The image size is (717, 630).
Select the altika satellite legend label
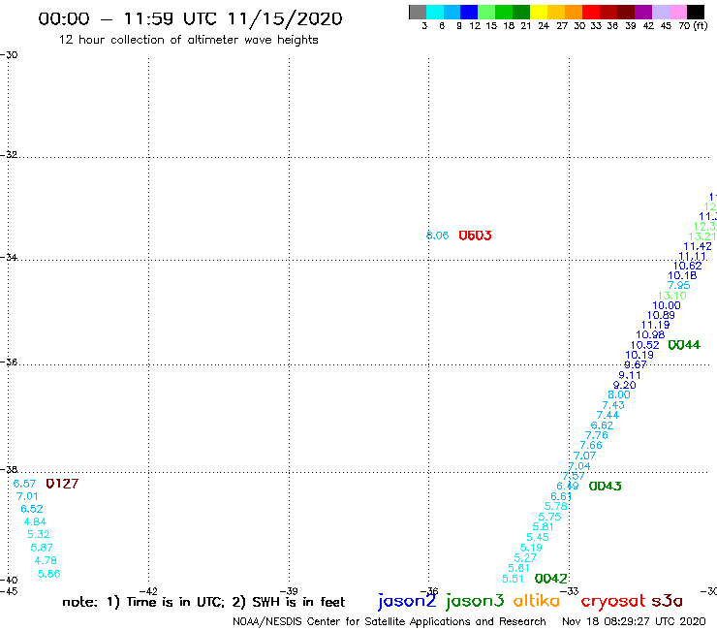pyautogui.click(x=537, y=601)
